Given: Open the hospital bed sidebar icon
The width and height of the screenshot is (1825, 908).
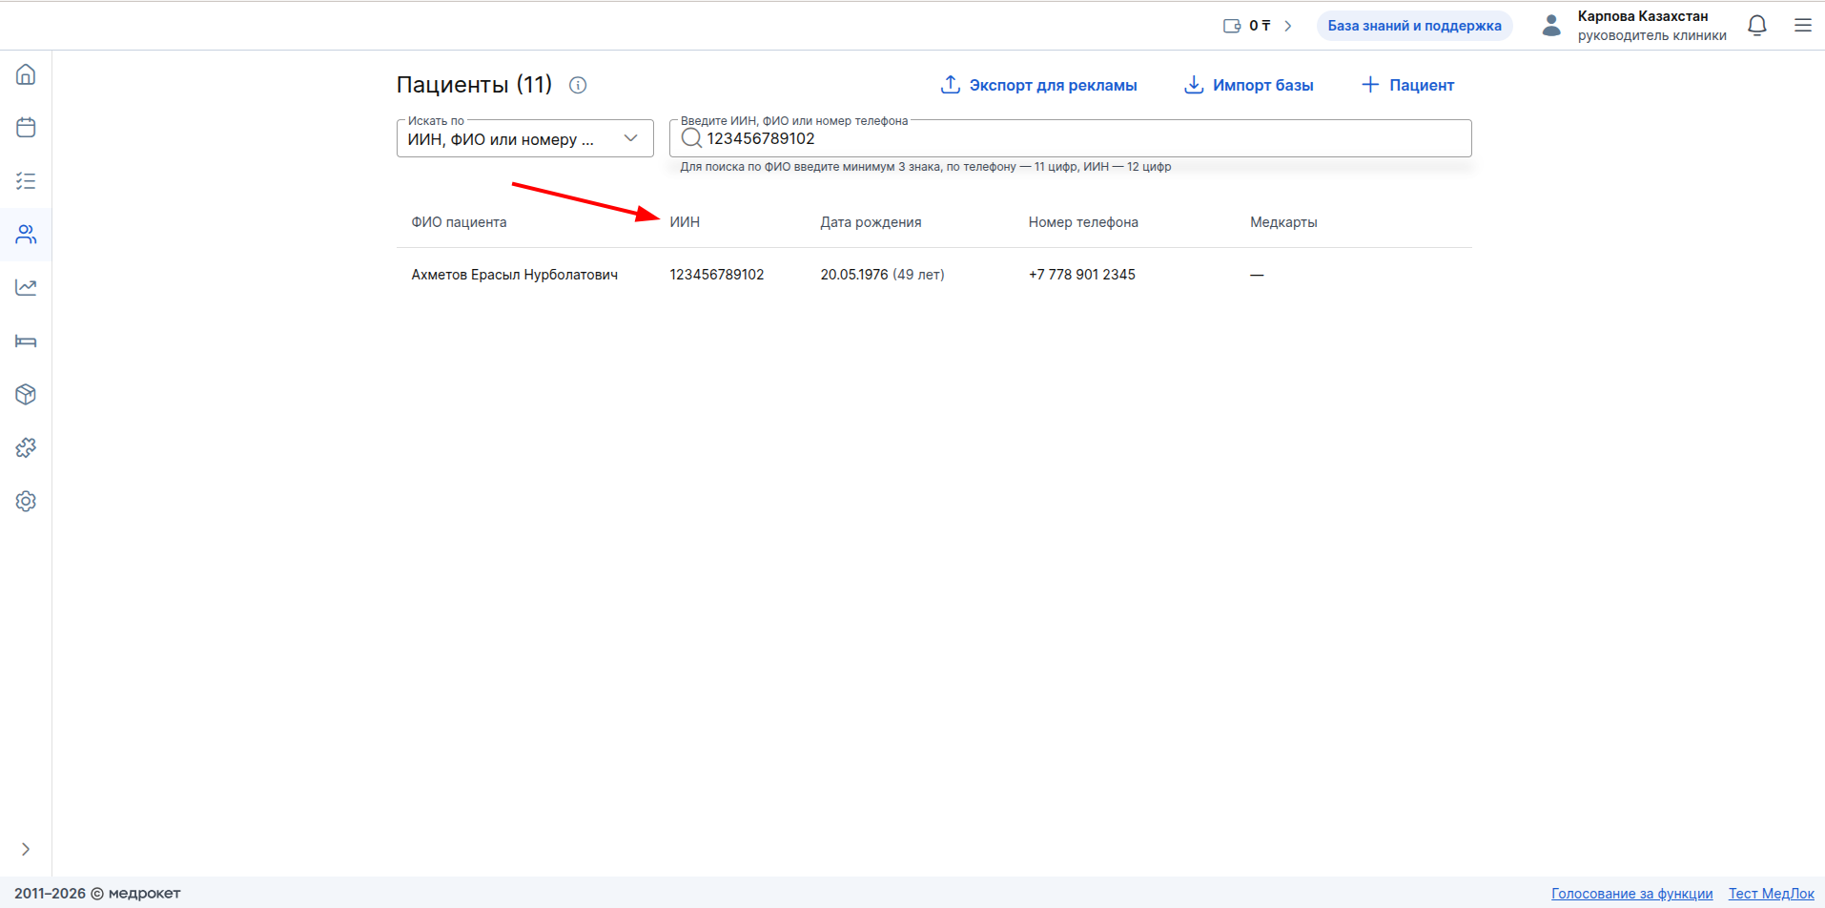Looking at the screenshot, I should click(x=26, y=341).
